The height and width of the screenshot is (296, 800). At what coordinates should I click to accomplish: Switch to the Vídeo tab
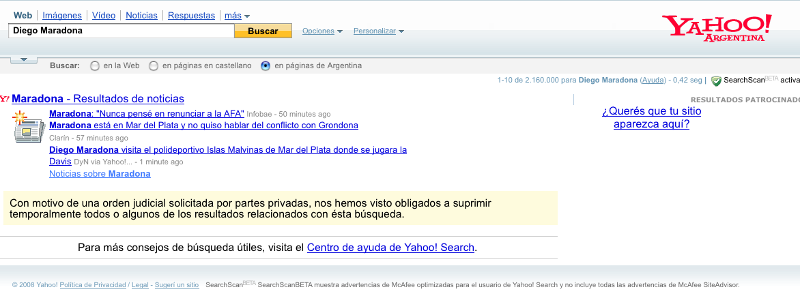(x=104, y=16)
